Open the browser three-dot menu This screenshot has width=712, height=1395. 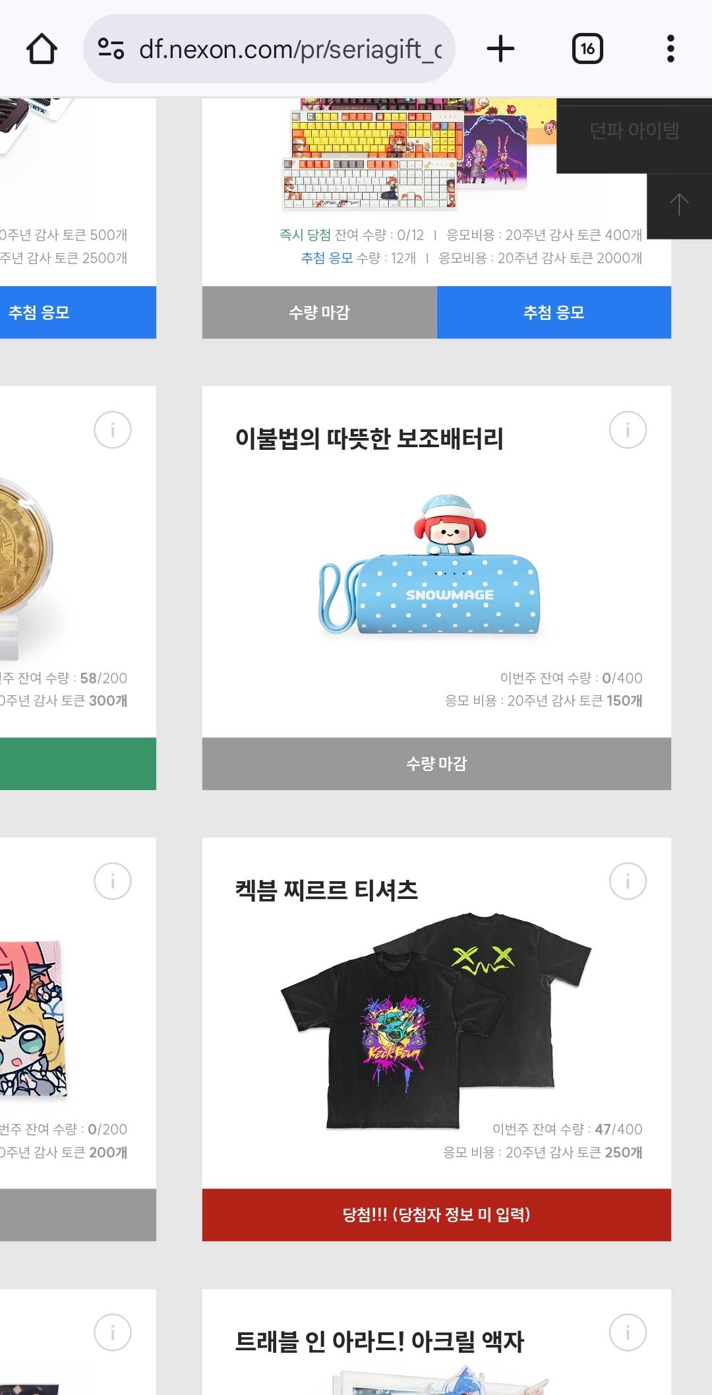click(x=670, y=49)
